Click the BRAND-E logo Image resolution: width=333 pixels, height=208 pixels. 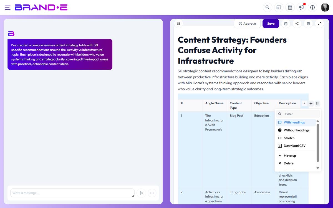41,7
